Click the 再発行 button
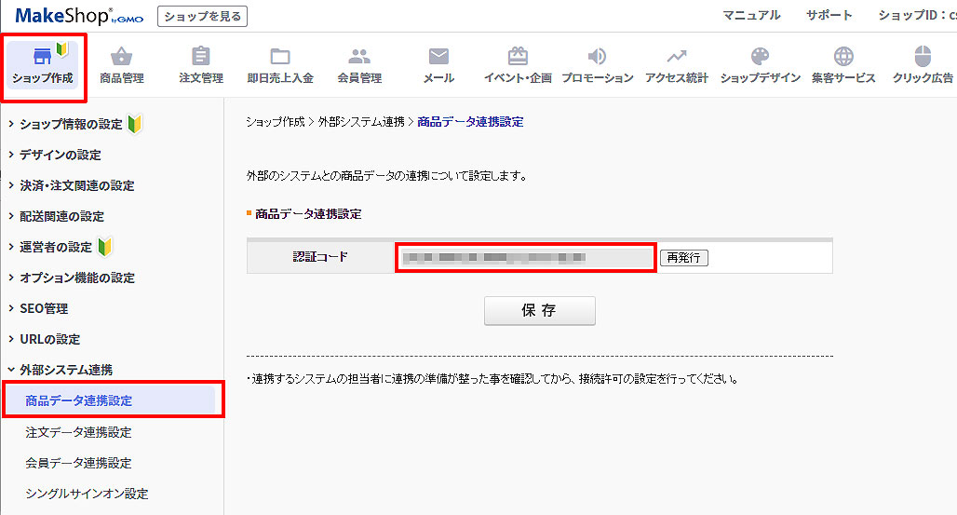This screenshot has width=957, height=515. click(x=684, y=257)
